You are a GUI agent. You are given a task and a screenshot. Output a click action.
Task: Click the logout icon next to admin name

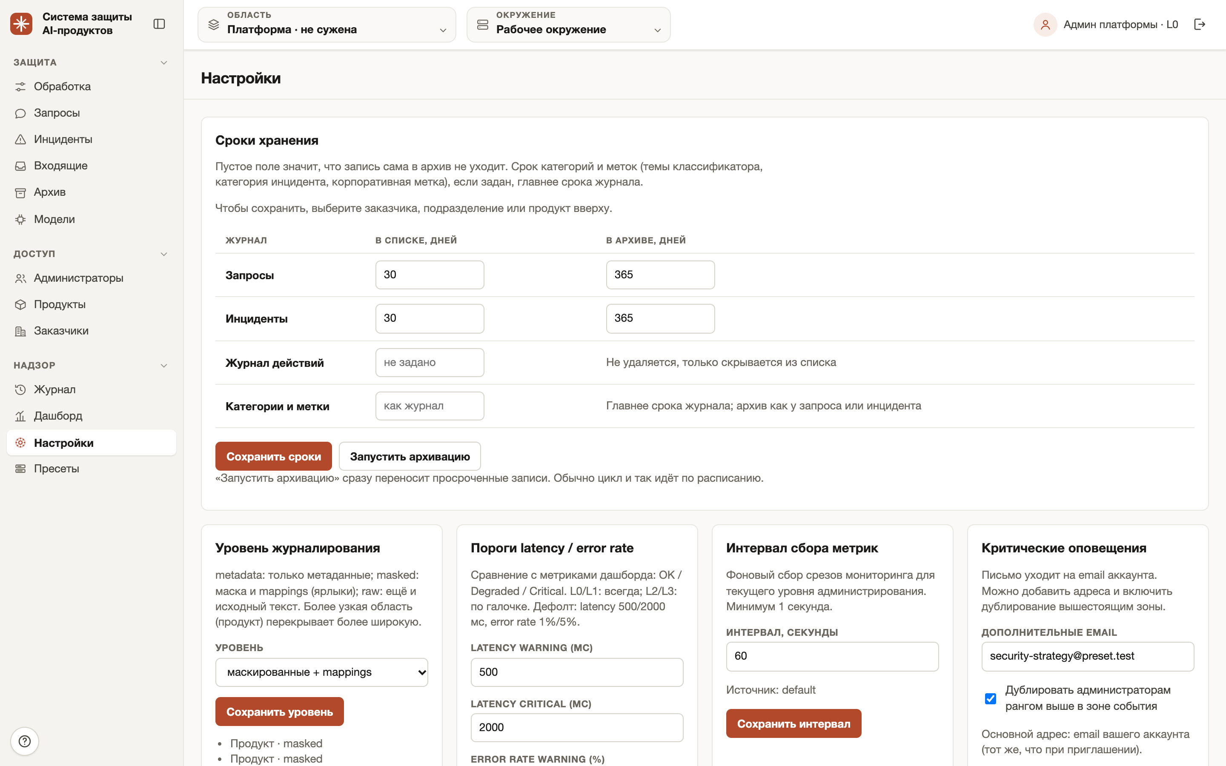pyautogui.click(x=1200, y=24)
